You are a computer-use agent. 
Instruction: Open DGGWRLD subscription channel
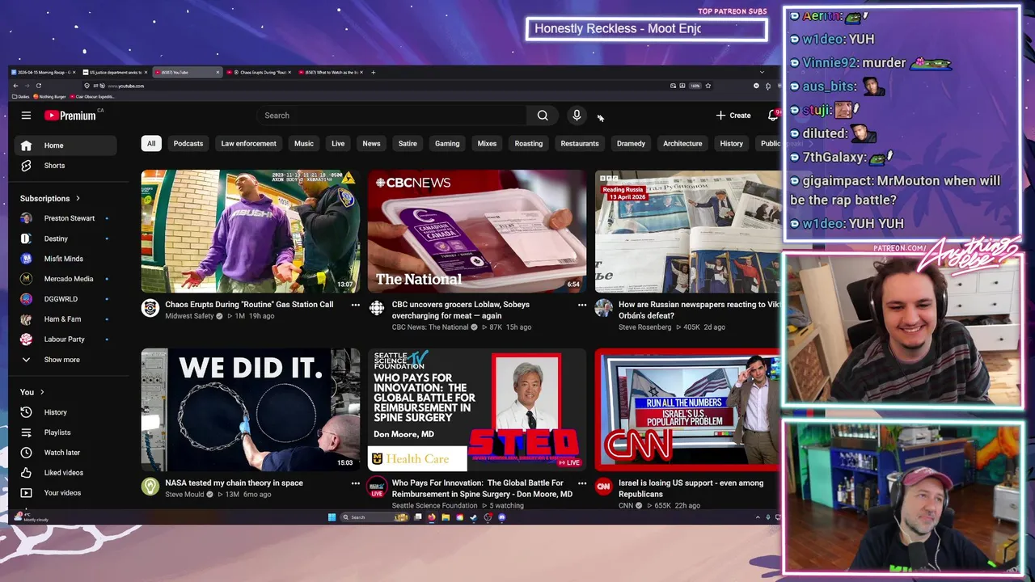tap(65, 299)
